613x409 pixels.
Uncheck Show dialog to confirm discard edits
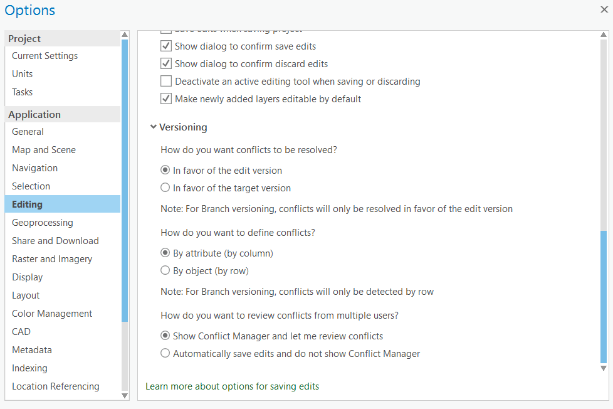[x=166, y=64]
